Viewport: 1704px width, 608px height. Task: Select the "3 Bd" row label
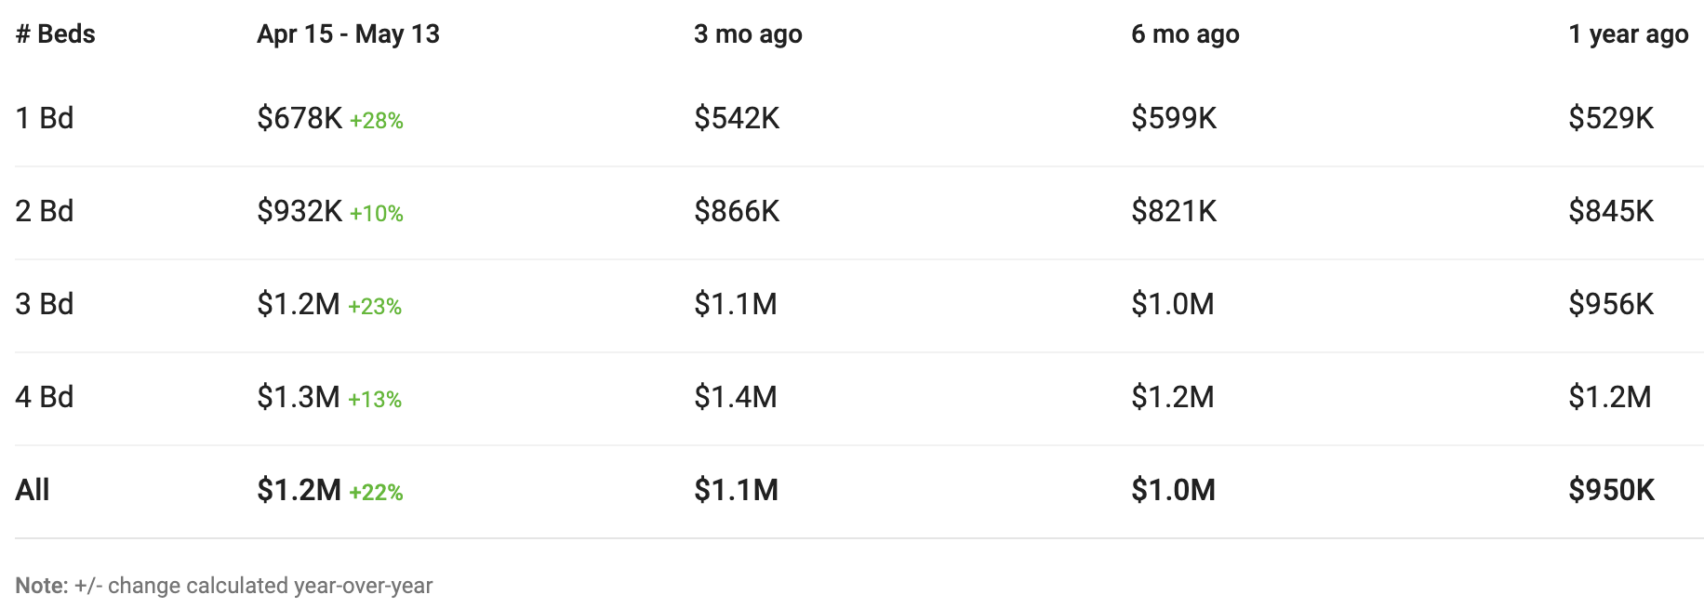tap(45, 304)
